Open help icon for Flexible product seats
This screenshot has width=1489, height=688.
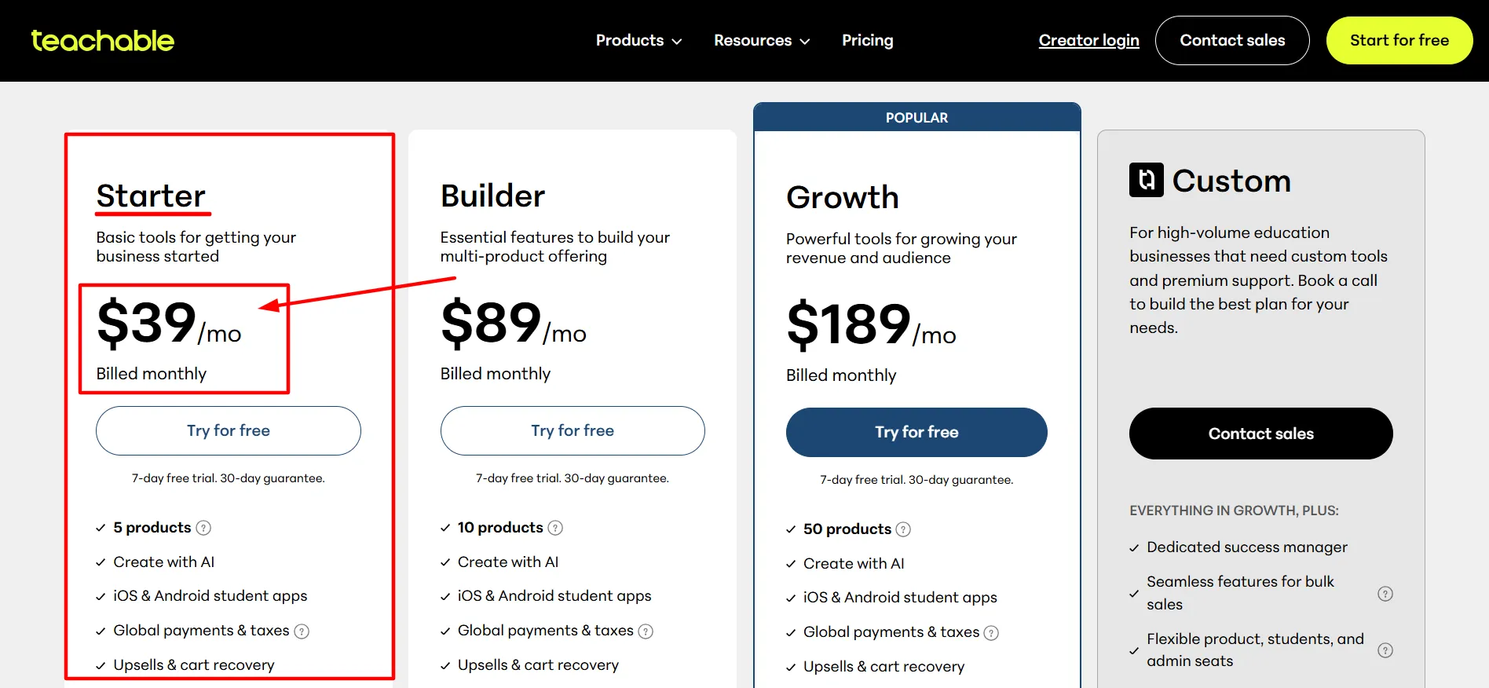[1385, 650]
